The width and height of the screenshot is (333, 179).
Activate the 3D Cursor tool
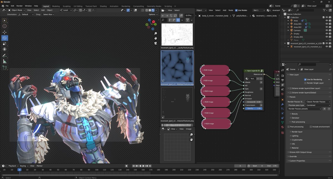pos(5,26)
